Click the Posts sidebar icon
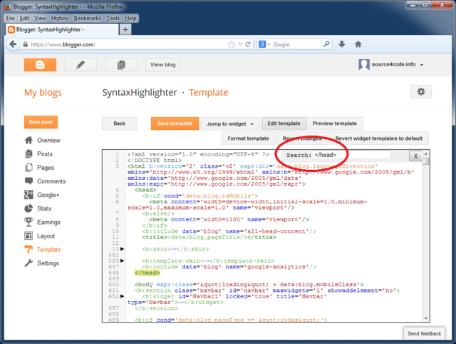This screenshot has width=456, height=344. [28, 153]
